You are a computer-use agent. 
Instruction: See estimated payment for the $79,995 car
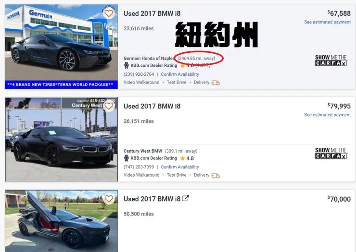coord(328,115)
